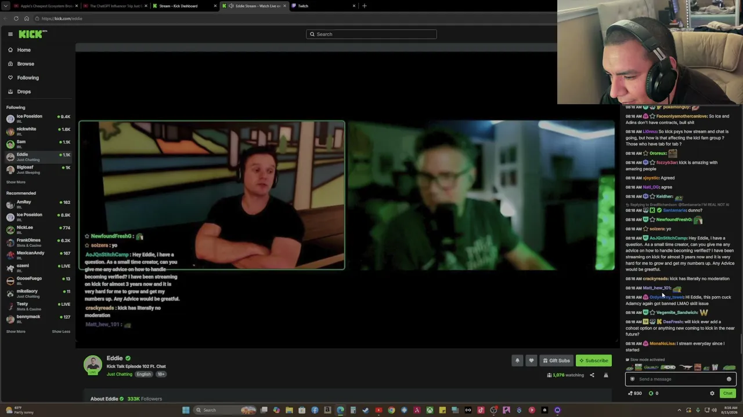Open Sam's channel in the sidebar

38,143
